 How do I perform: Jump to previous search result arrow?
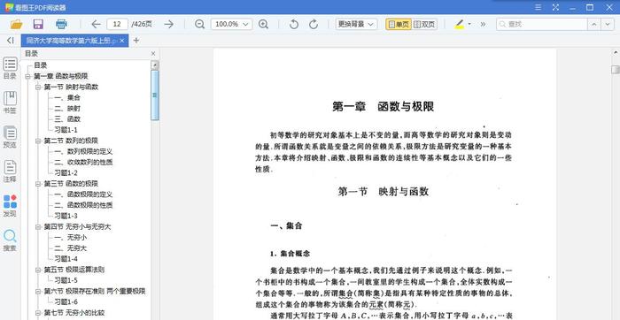(594, 24)
